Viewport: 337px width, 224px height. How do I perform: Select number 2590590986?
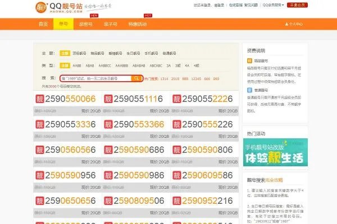[139, 175]
